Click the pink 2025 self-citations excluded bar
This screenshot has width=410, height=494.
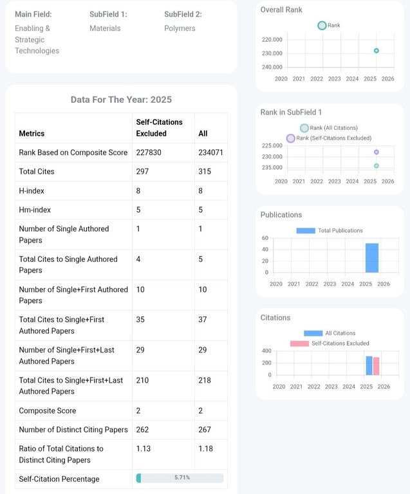point(377,366)
